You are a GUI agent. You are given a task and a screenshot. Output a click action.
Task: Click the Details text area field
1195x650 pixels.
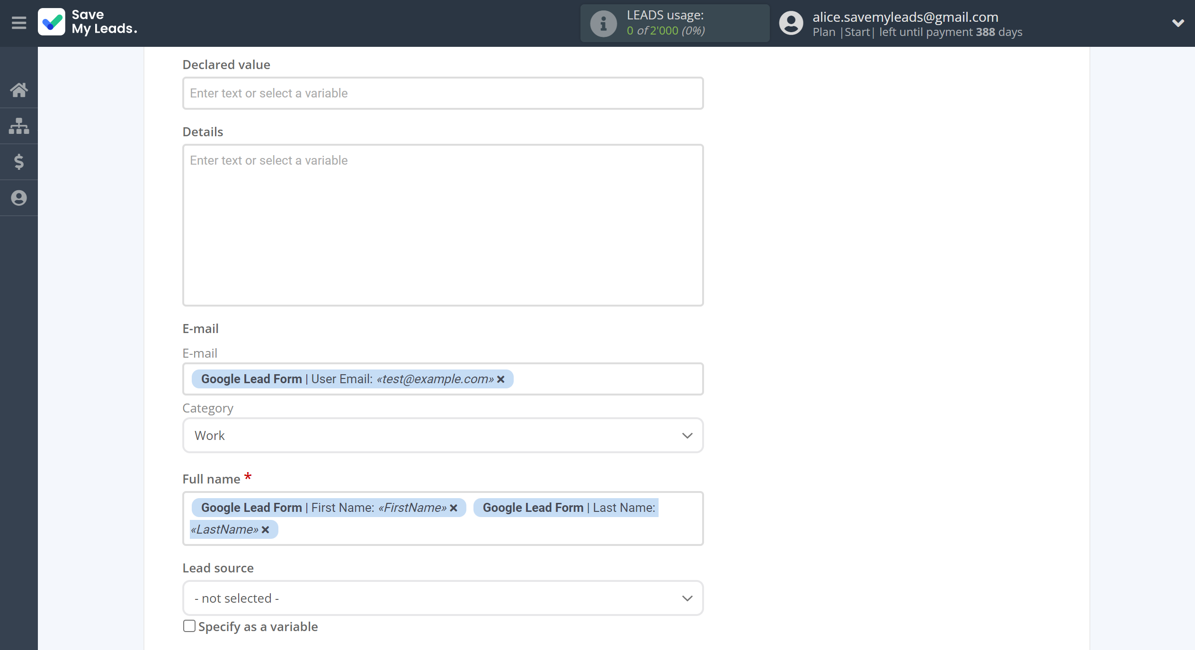click(x=442, y=225)
